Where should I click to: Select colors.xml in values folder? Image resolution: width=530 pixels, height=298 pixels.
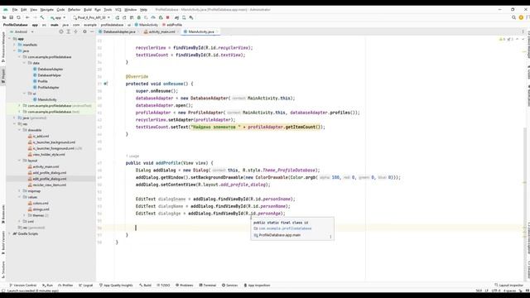[x=41, y=203]
